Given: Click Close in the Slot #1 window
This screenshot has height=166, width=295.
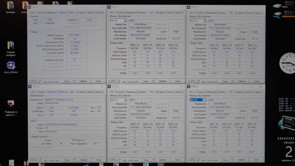Looking at the screenshot, I should coord(178,81).
